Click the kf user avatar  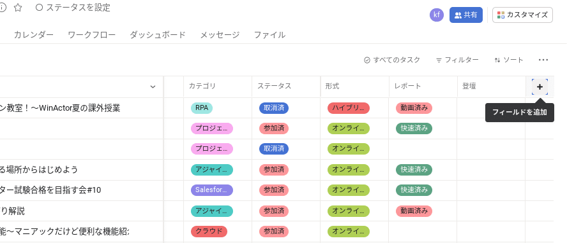click(437, 15)
